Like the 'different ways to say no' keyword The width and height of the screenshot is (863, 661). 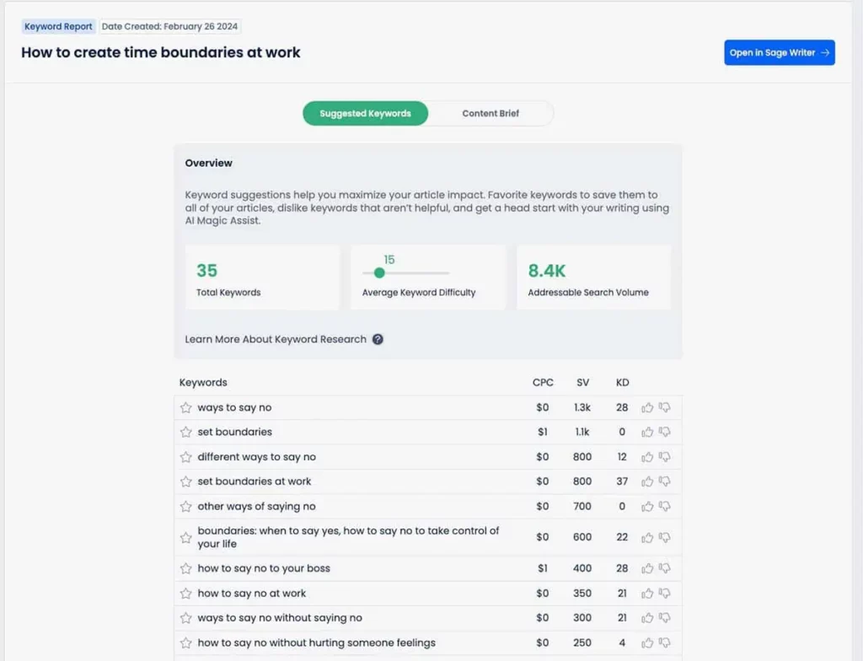point(647,457)
